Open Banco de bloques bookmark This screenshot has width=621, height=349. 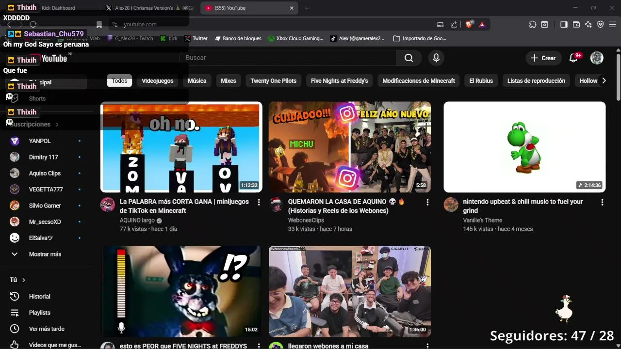point(238,38)
